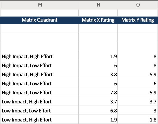The image size is (158, 124).
Task: Click the Y rating cell showing 3
Action: pyautogui.click(x=137, y=111)
